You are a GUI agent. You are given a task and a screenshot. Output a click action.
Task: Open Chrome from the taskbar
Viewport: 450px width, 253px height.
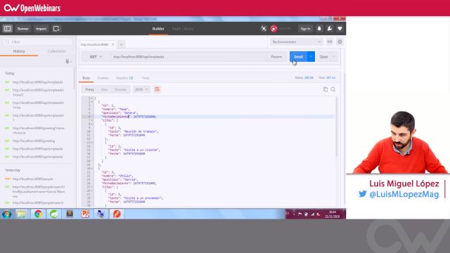coord(38,214)
